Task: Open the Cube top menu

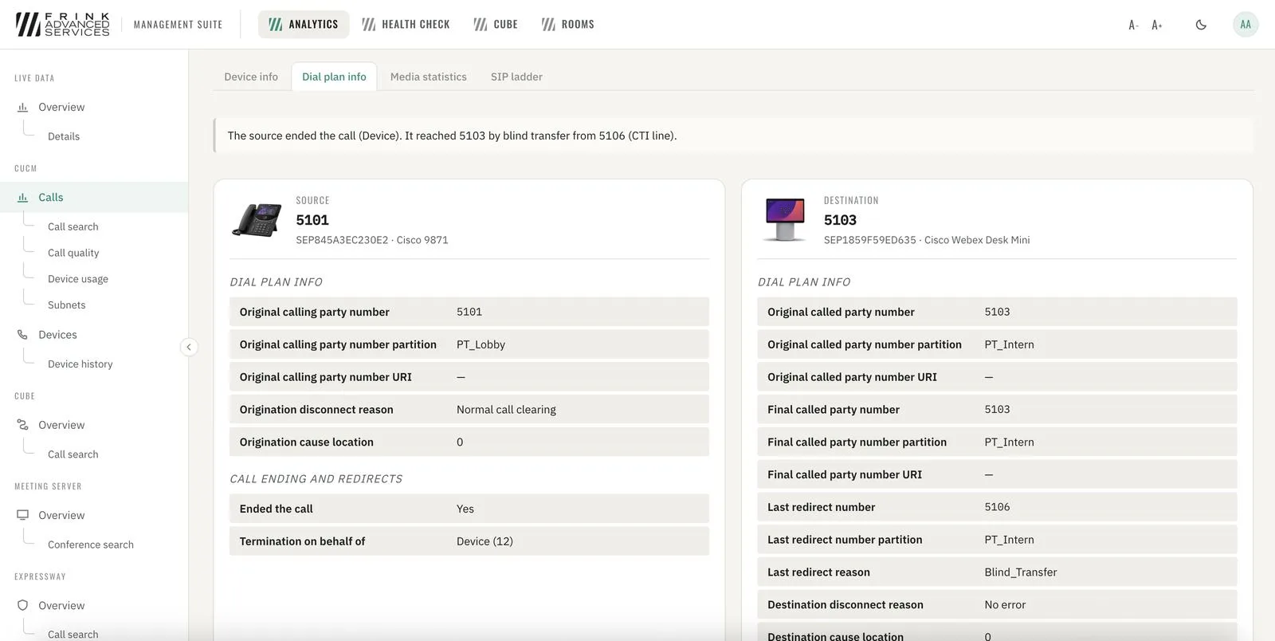Action: point(496,24)
